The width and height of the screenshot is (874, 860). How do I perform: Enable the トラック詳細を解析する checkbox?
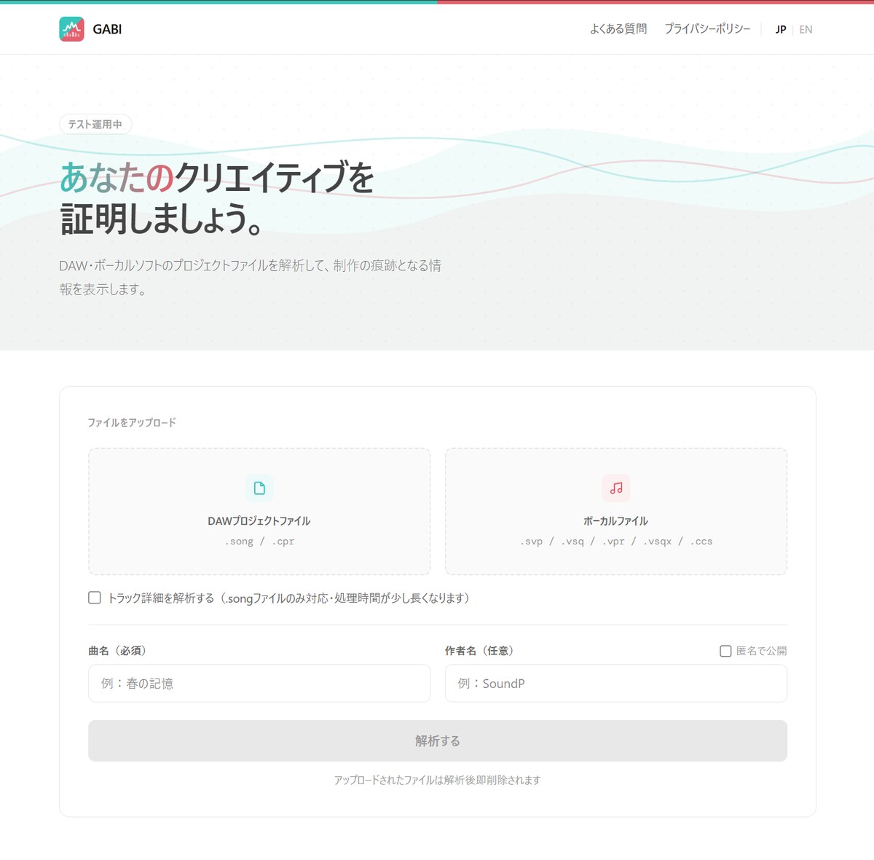(x=95, y=598)
